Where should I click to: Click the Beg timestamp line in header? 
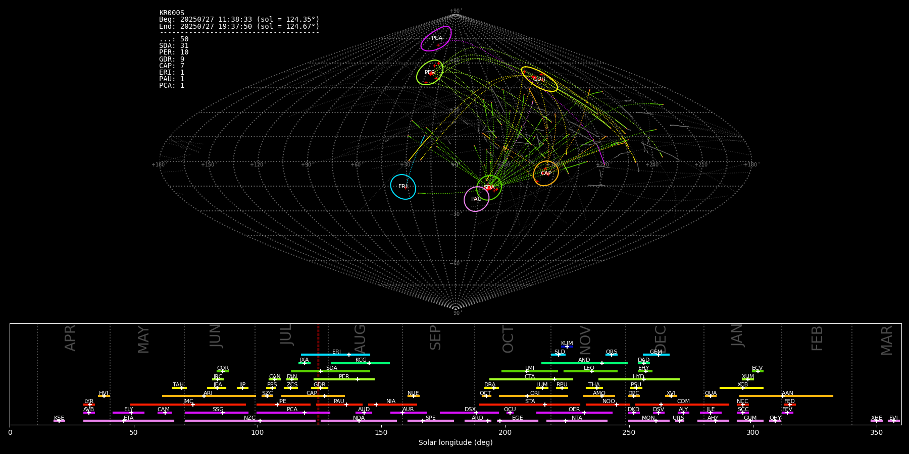[x=239, y=20]
